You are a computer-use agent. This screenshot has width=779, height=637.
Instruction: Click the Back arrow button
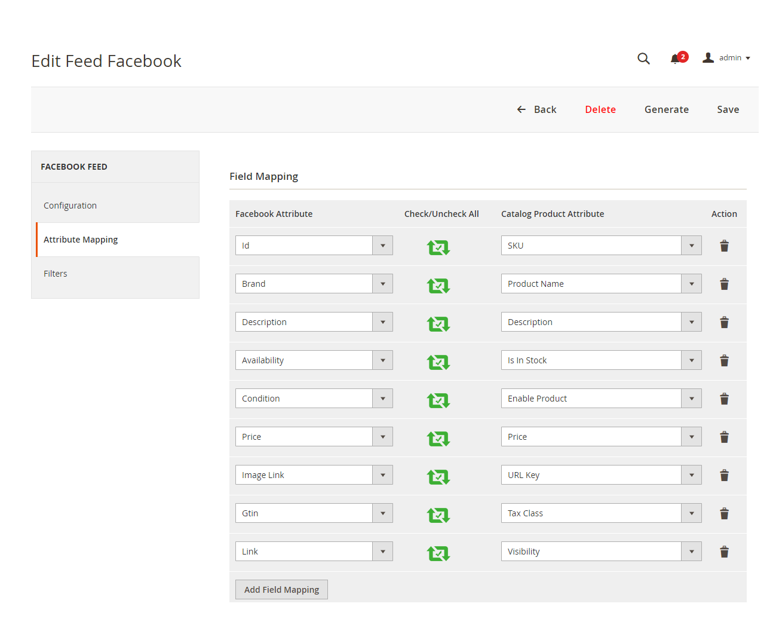536,109
